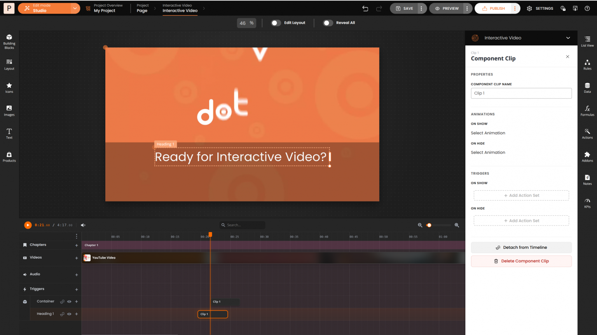Open the Building Blocks panel

tap(9, 41)
